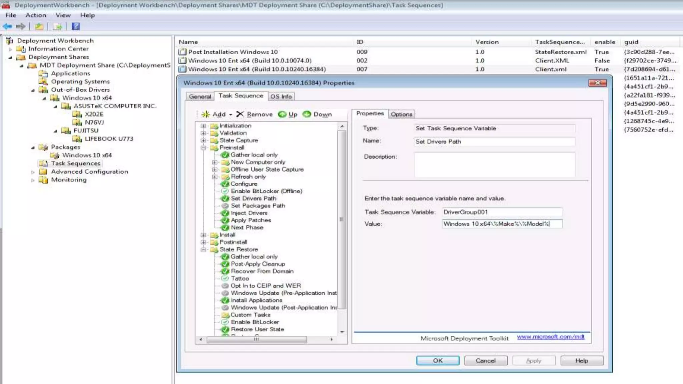683x384 pixels.
Task: Click the Value input field
Action: pos(502,224)
